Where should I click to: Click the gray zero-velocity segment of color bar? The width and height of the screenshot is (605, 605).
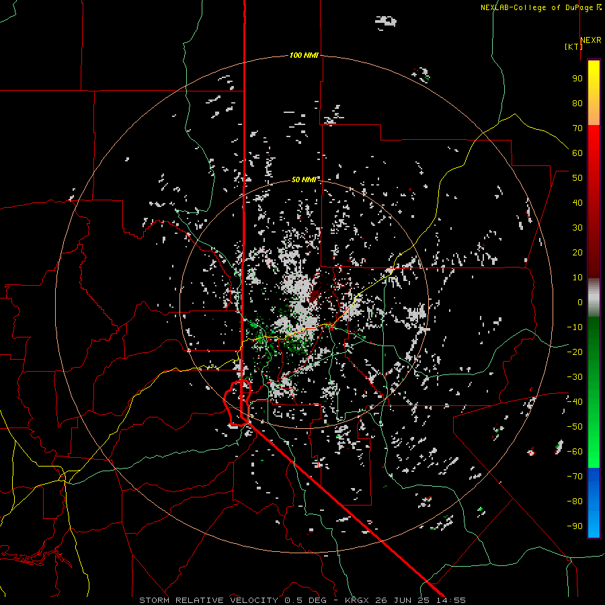pyautogui.click(x=594, y=298)
